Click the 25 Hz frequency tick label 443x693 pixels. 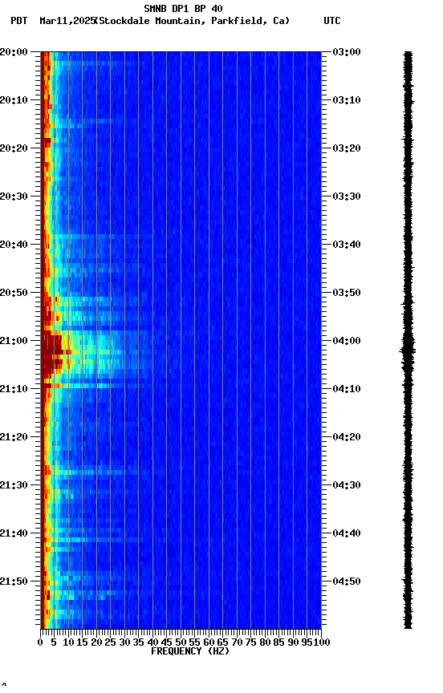(x=110, y=642)
